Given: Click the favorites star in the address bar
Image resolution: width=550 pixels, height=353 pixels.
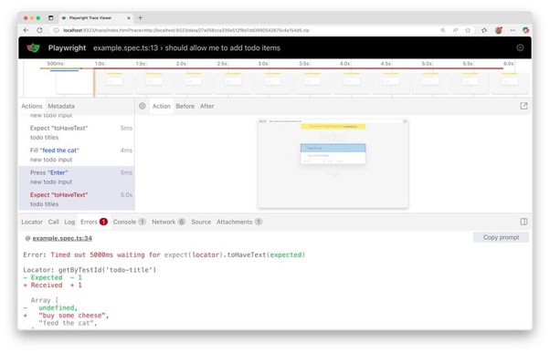Looking at the screenshot, I should point(468,30).
